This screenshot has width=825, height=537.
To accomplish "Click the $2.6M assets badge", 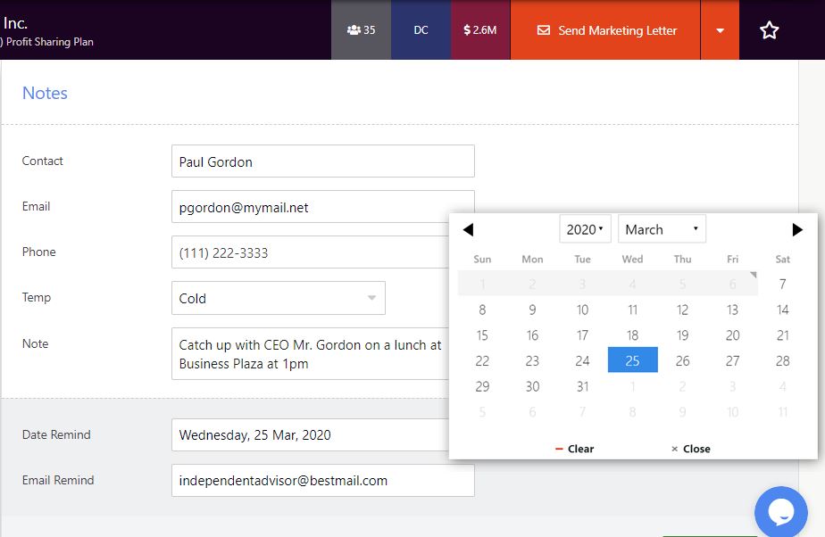I will tap(480, 30).
